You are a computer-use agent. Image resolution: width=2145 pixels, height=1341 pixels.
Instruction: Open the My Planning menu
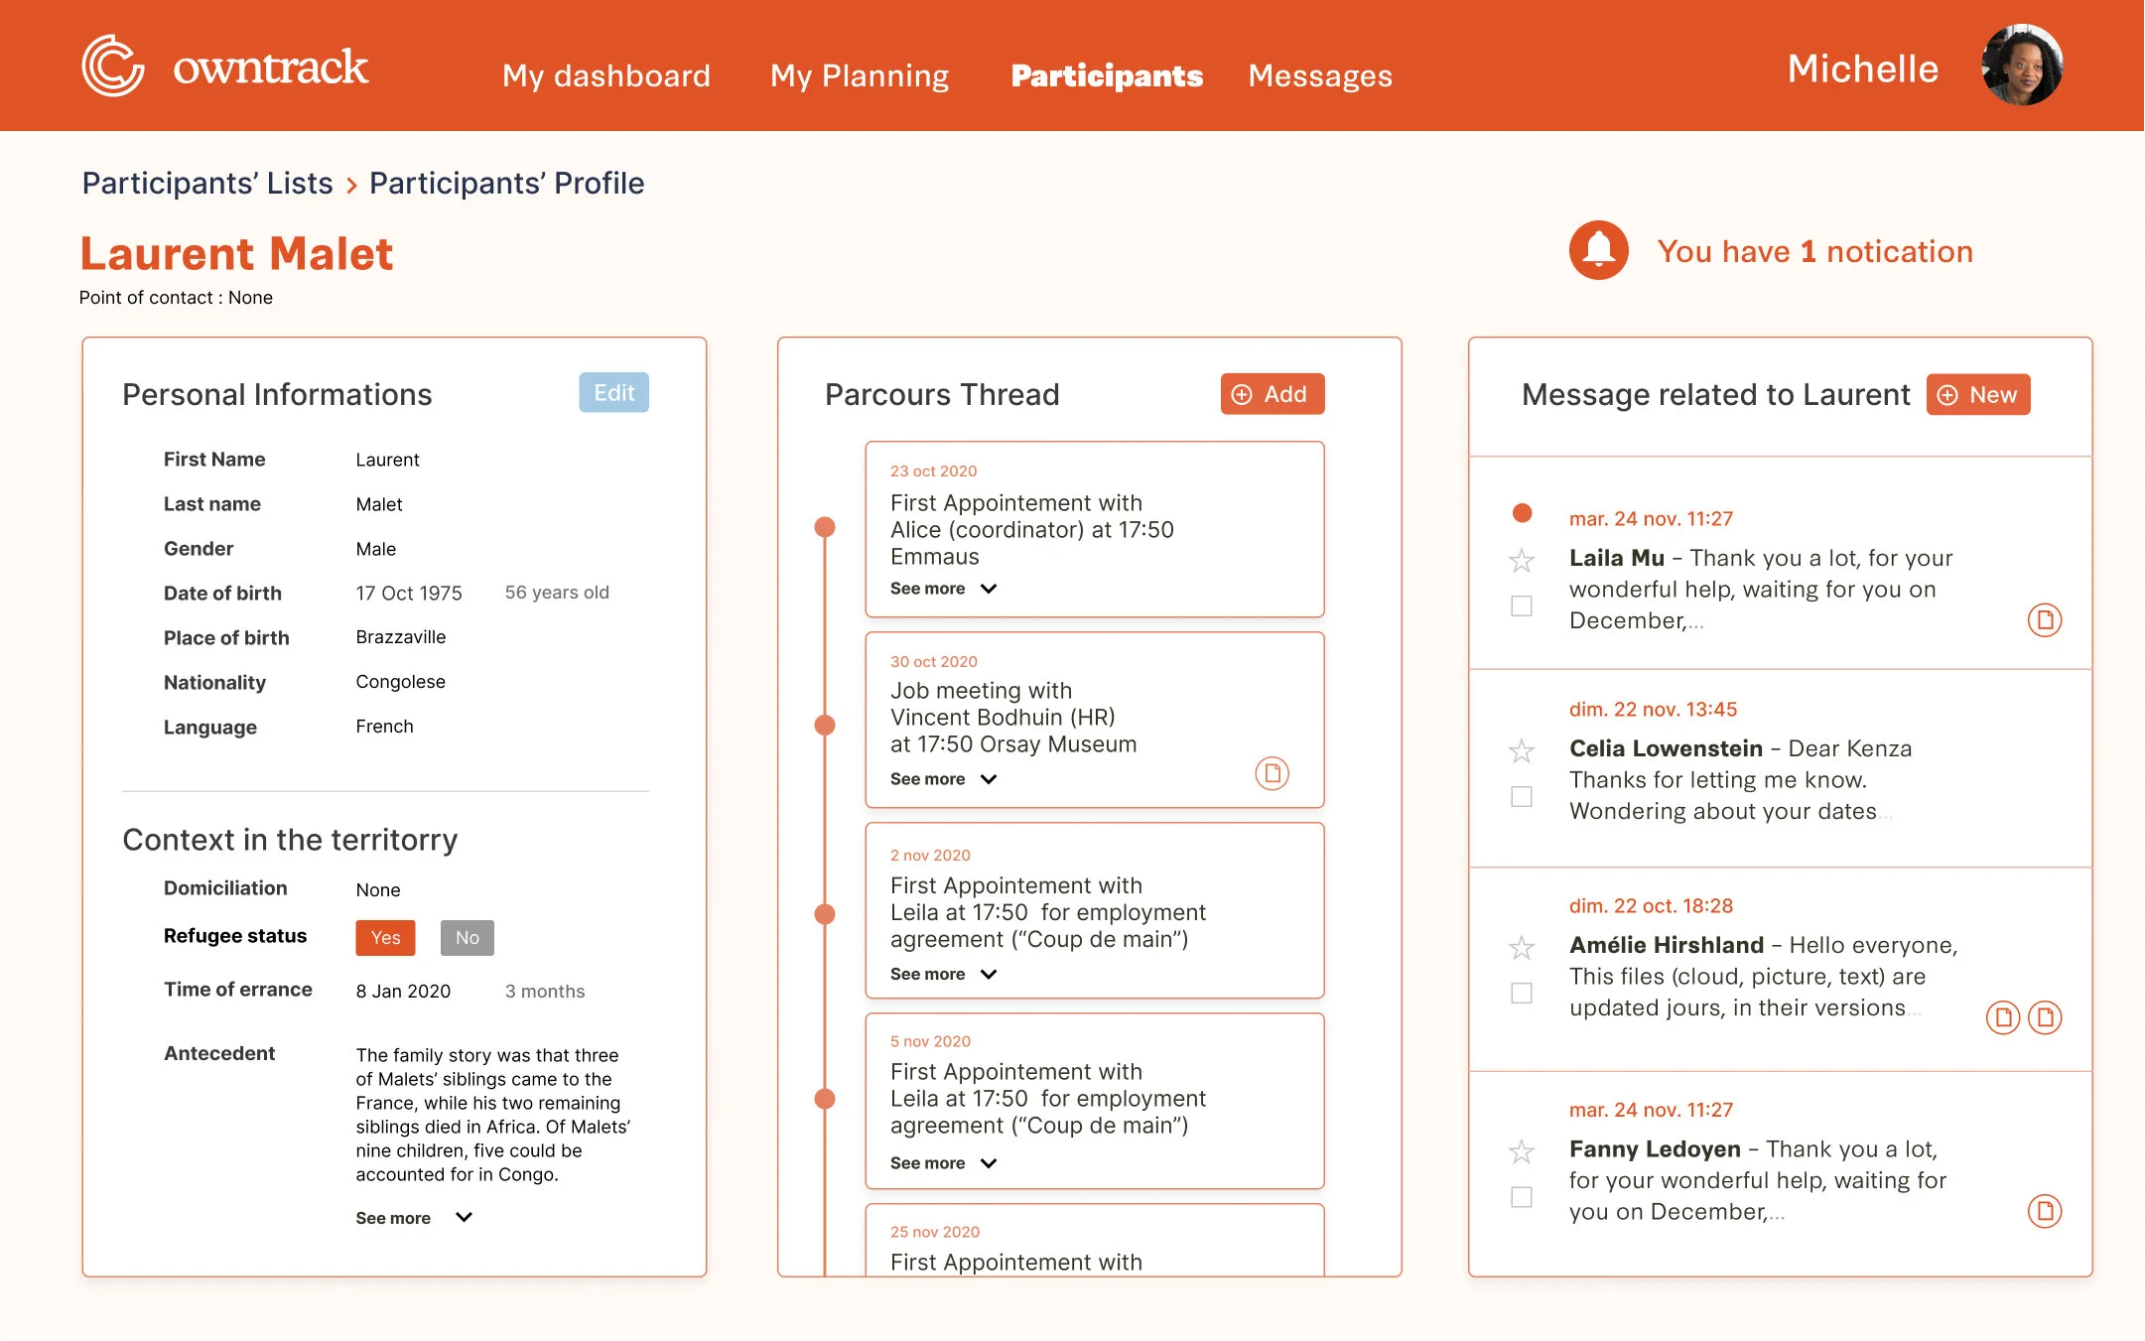click(x=860, y=75)
